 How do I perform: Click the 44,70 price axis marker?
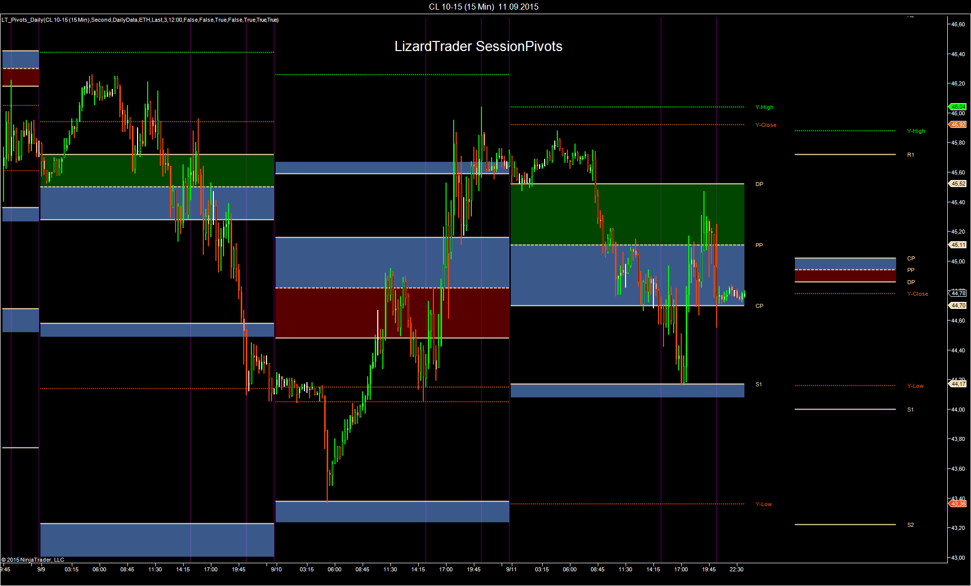point(958,305)
